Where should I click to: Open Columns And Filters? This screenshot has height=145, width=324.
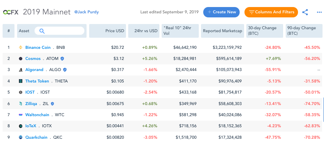click(271, 12)
